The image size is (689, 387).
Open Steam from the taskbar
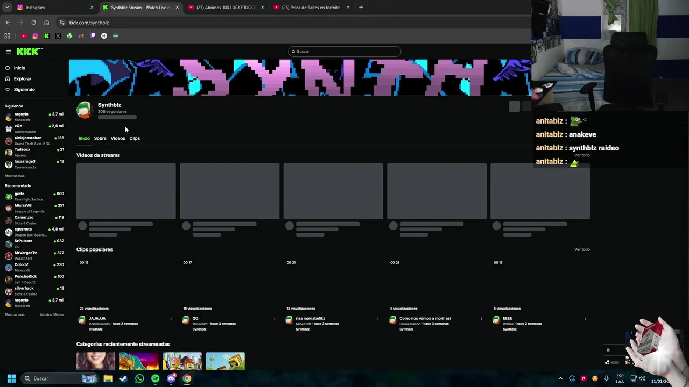coord(123,378)
